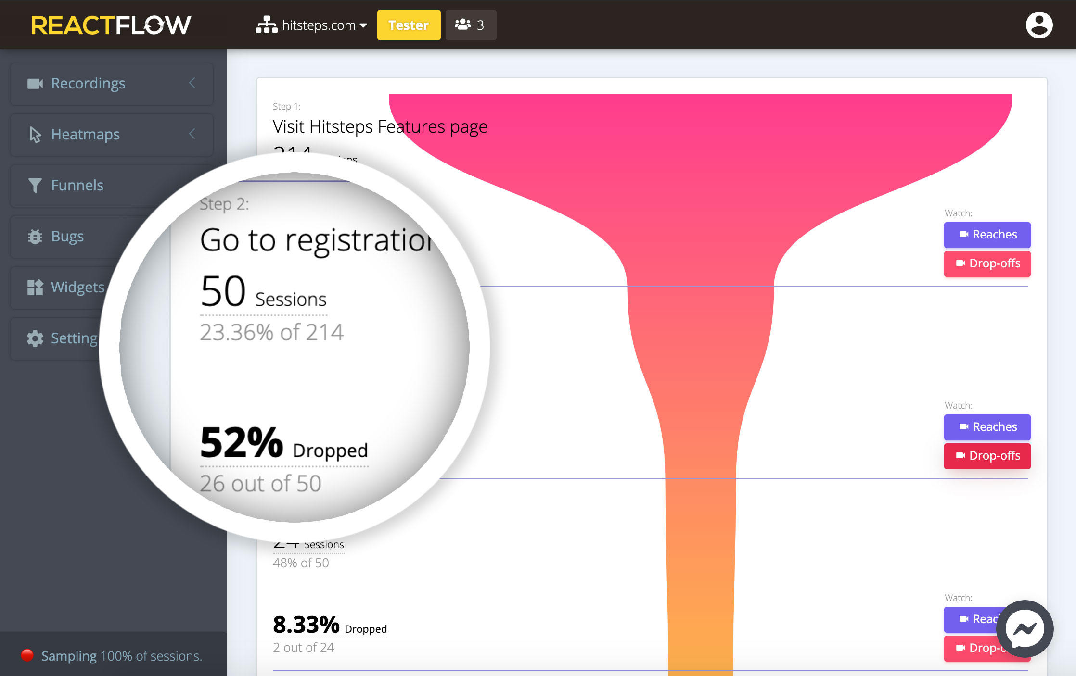Watch Drop-offs for Step 2
Viewport: 1076px width, 676px height.
click(x=987, y=456)
